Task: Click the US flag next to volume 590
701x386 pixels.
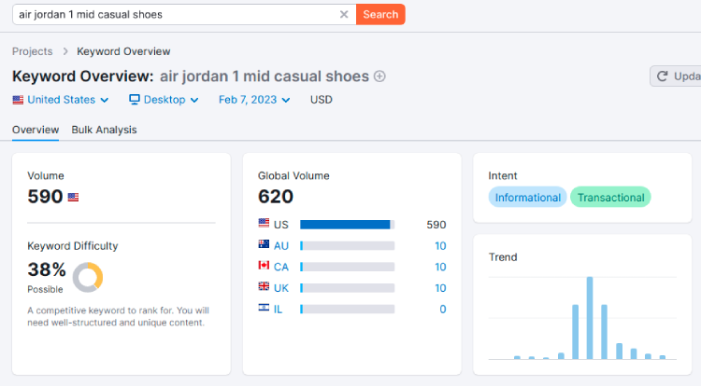Action: [73, 197]
